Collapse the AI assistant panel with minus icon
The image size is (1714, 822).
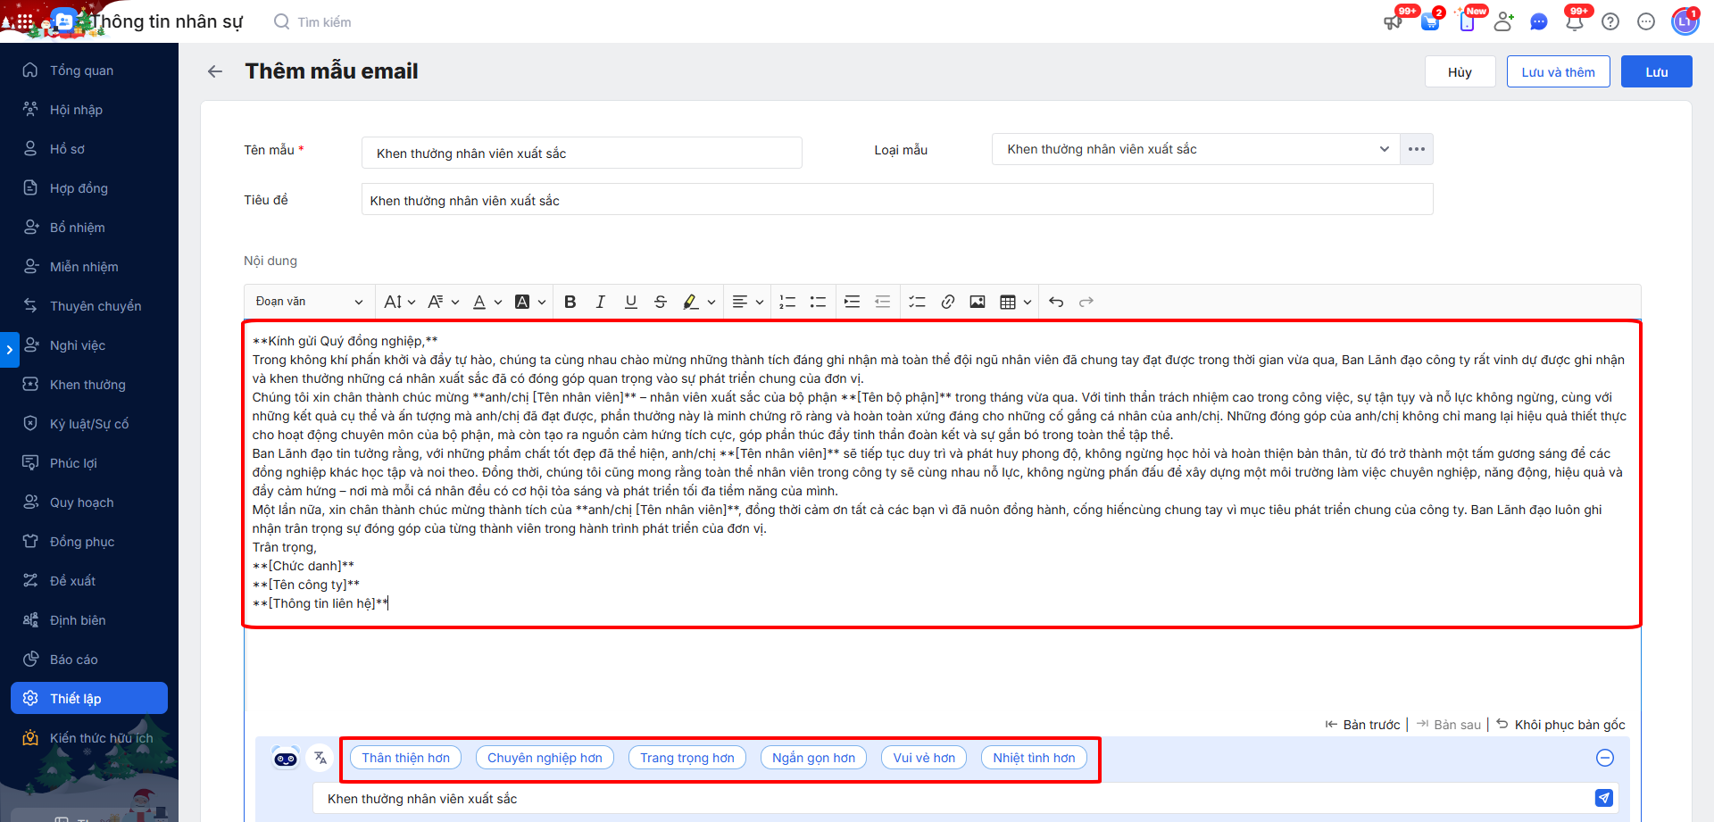pos(1605,758)
